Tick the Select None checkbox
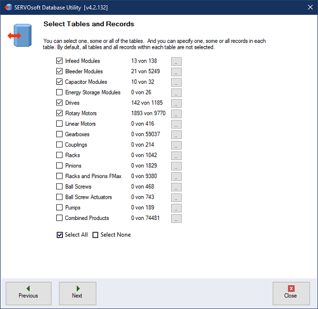The width and height of the screenshot is (318, 309). (95, 235)
